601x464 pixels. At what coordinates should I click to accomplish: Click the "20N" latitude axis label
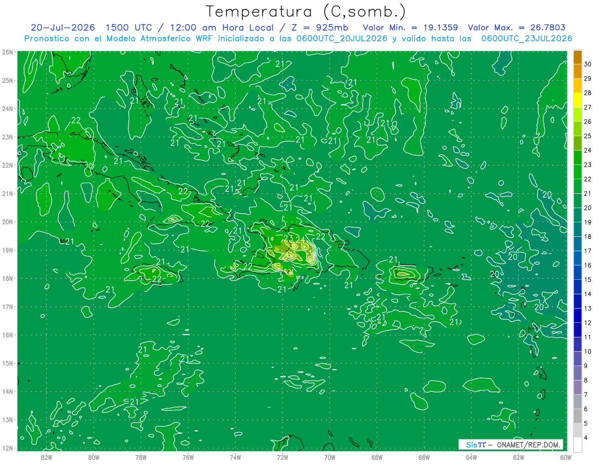click(x=7, y=222)
